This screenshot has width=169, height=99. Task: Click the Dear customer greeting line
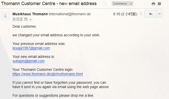[24, 26]
